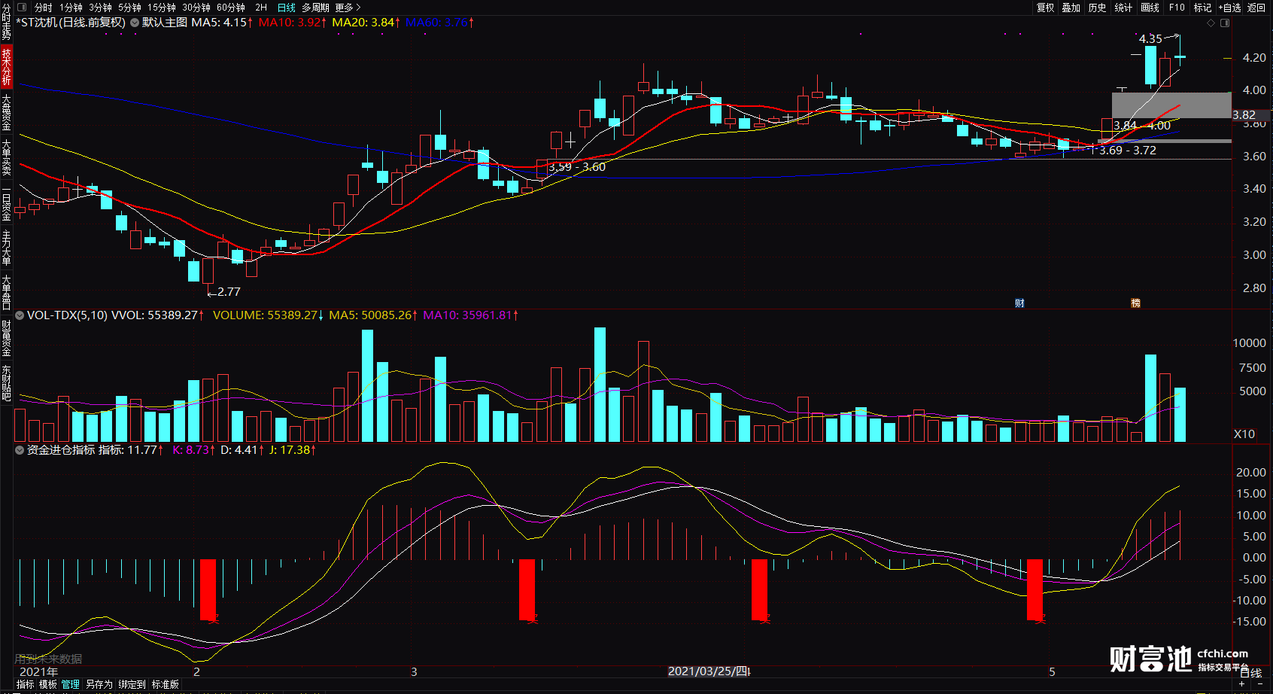Open 东财贴吧 in left sidebar

point(6,383)
